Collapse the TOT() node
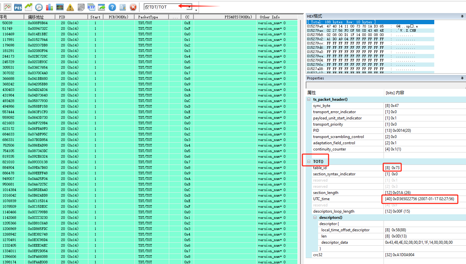This screenshot has width=466, height=264. click(309, 162)
